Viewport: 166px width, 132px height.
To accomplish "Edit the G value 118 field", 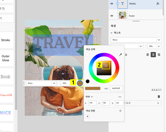I will (x=106, y=103).
